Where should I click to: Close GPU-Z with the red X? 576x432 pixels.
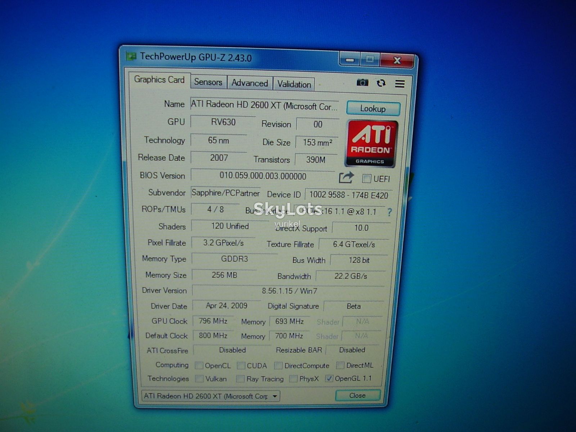click(x=397, y=60)
